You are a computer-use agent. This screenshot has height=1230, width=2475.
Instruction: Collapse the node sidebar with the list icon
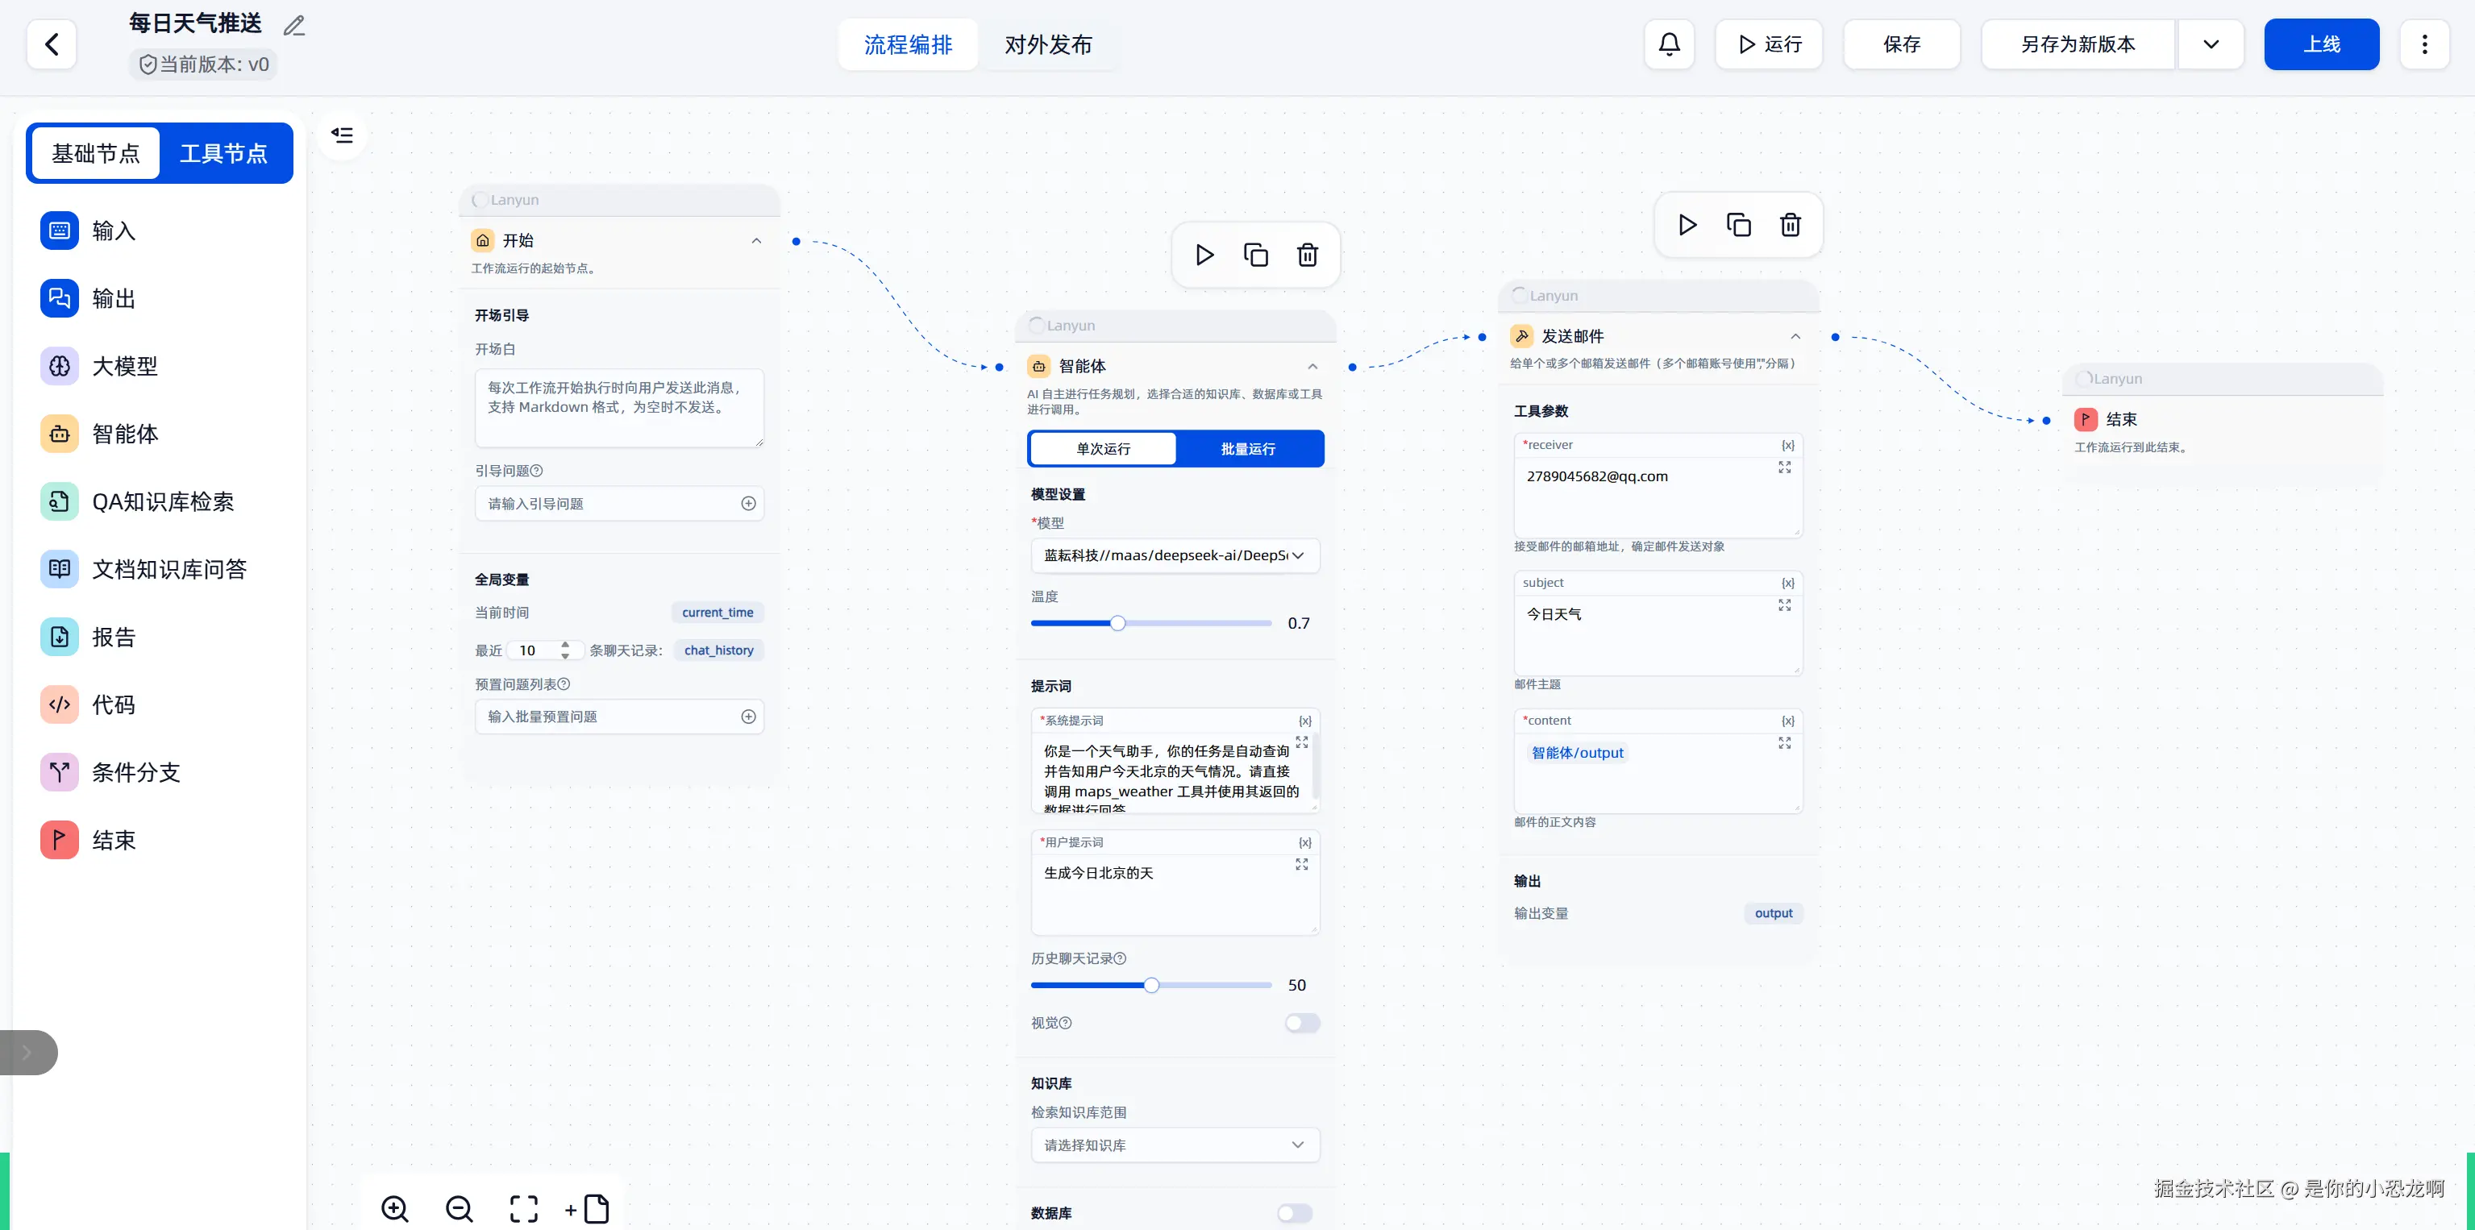click(x=342, y=135)
